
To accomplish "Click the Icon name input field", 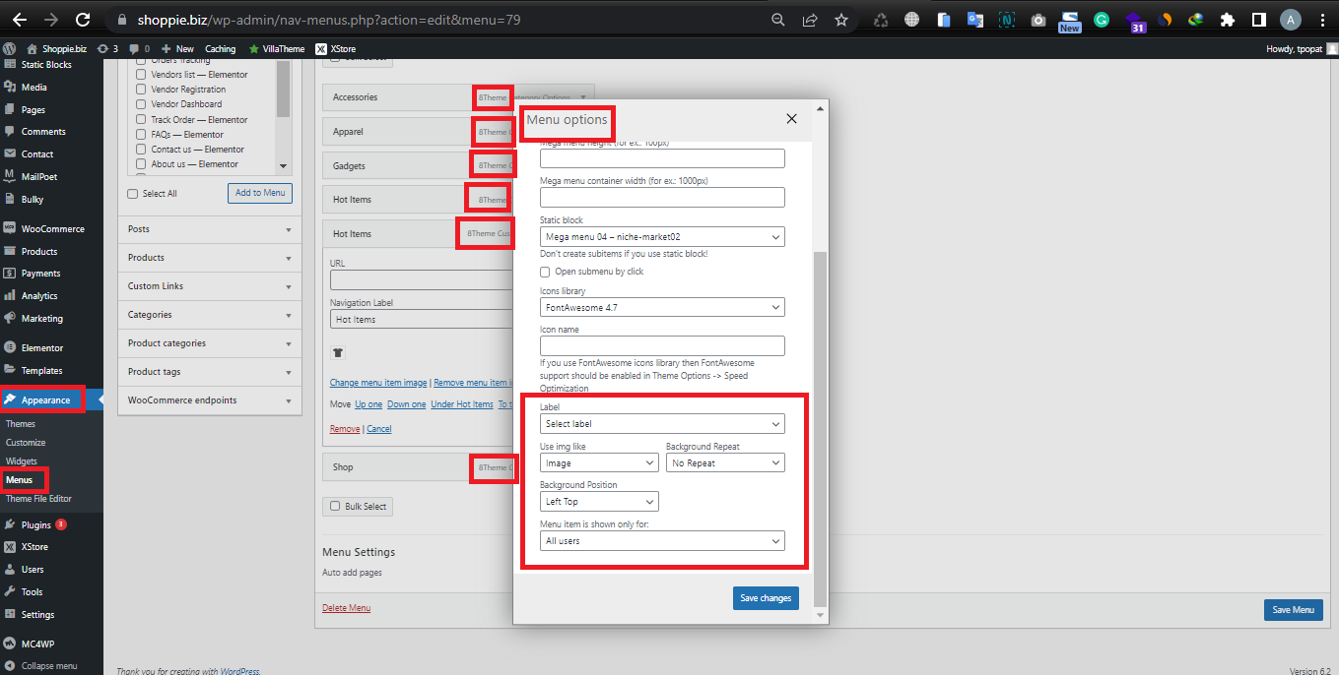I will (x=662, y=345).
